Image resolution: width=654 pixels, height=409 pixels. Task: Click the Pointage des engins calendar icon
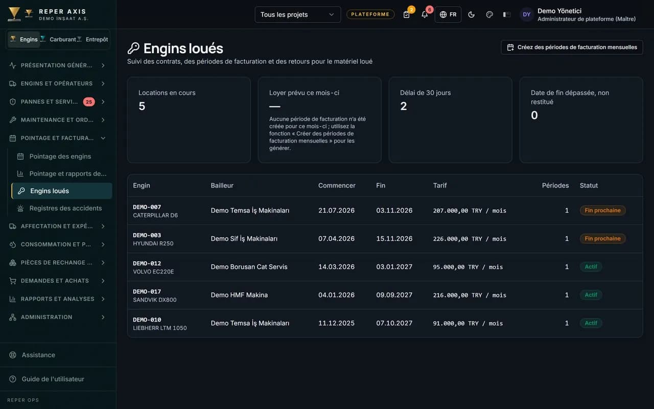pos(20,156)
